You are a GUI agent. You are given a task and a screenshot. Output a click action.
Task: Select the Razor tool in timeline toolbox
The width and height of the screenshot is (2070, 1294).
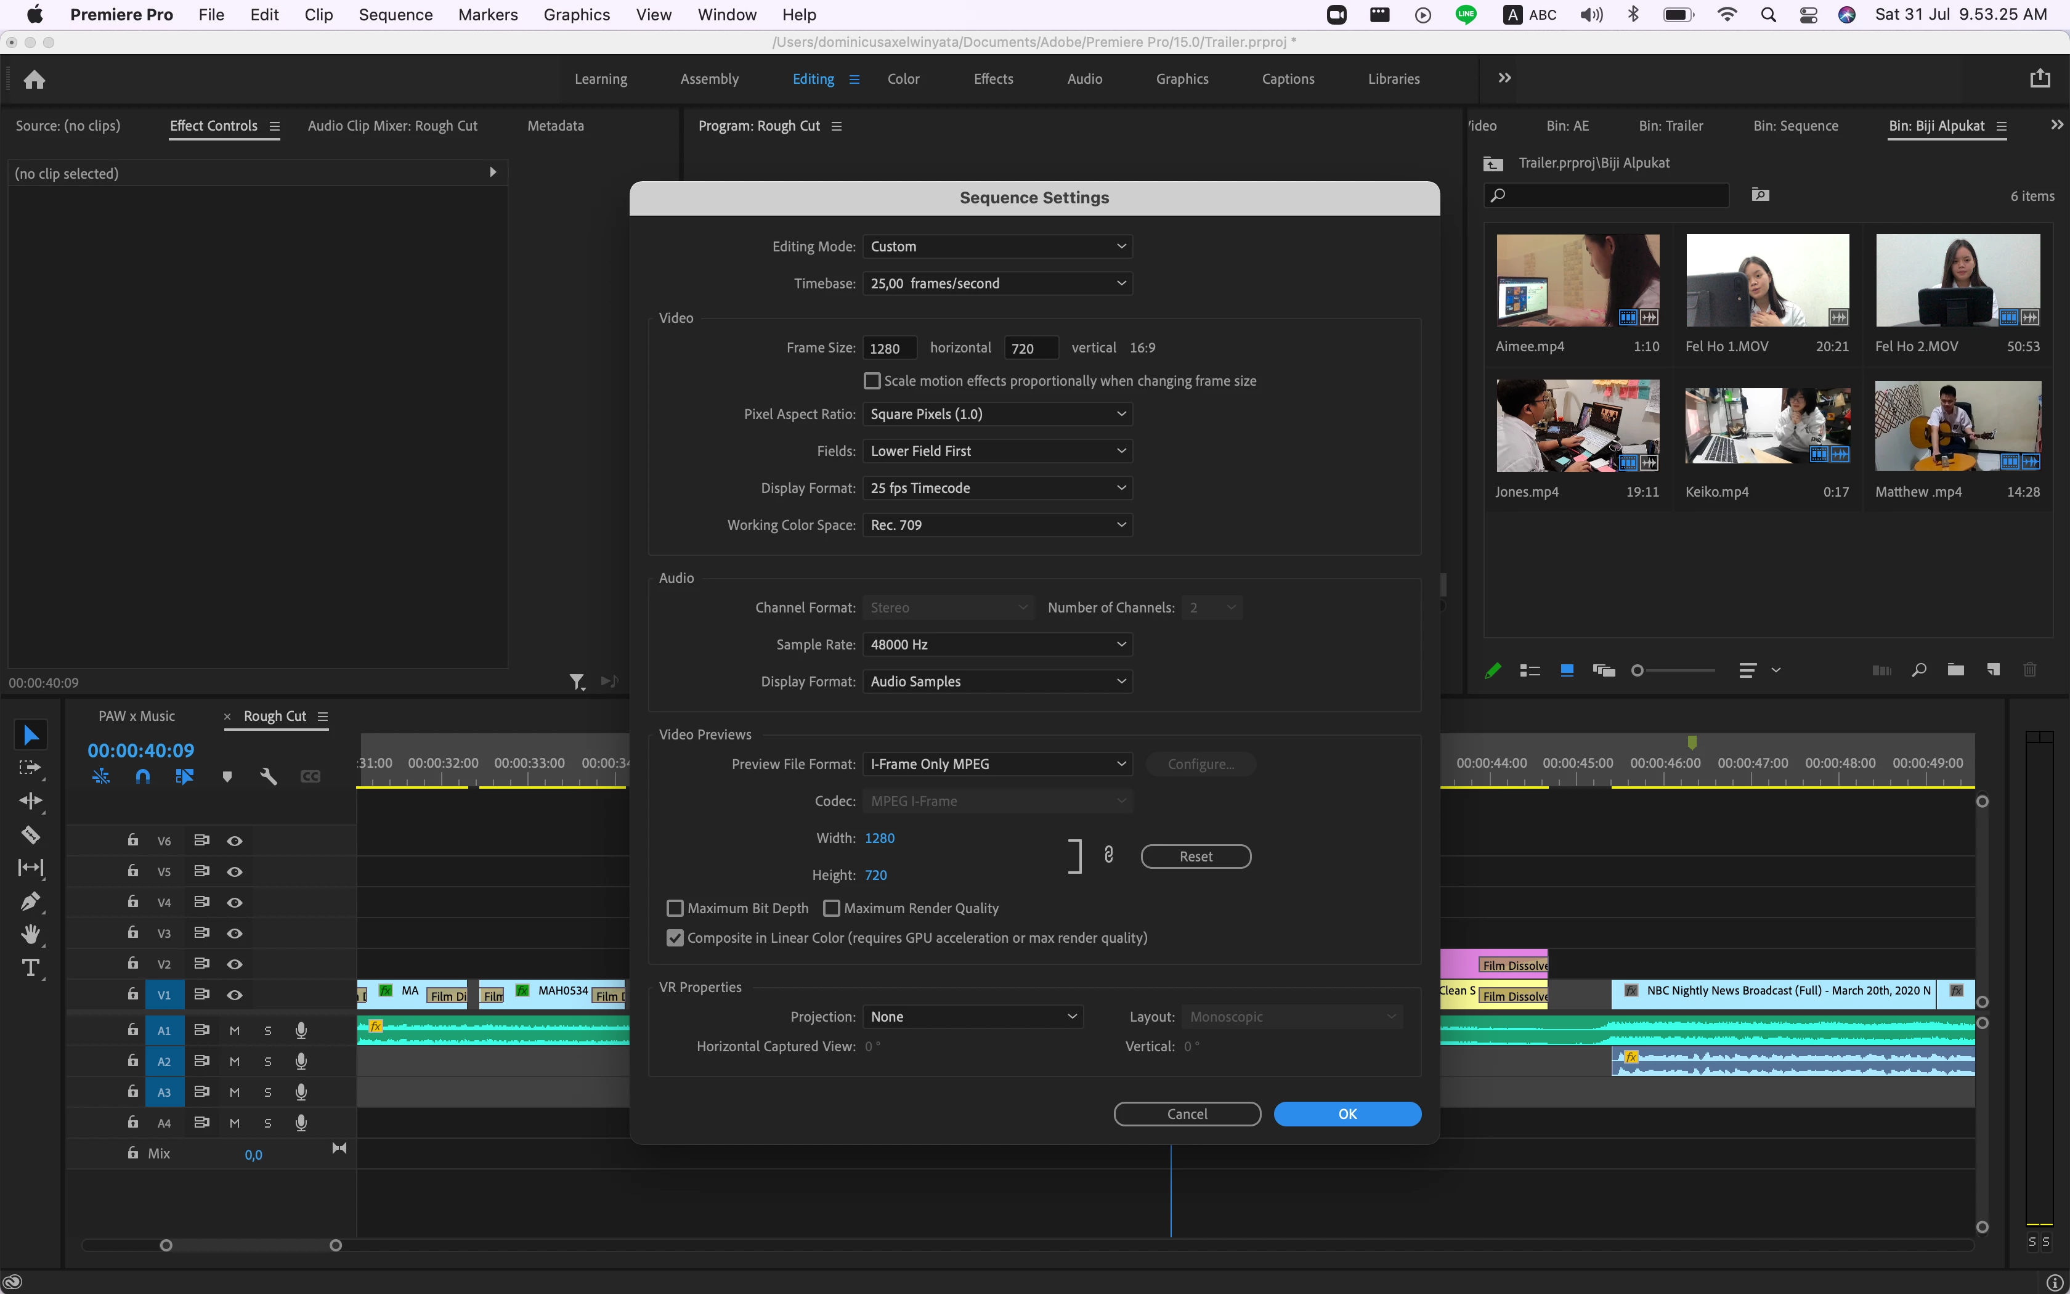(31, 834)
